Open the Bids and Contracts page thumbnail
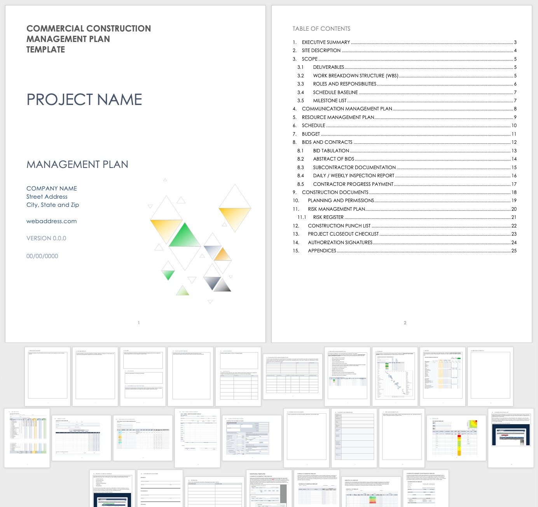Screen dimensions: 538x507 pyautogui.click(x=491, y=377)
